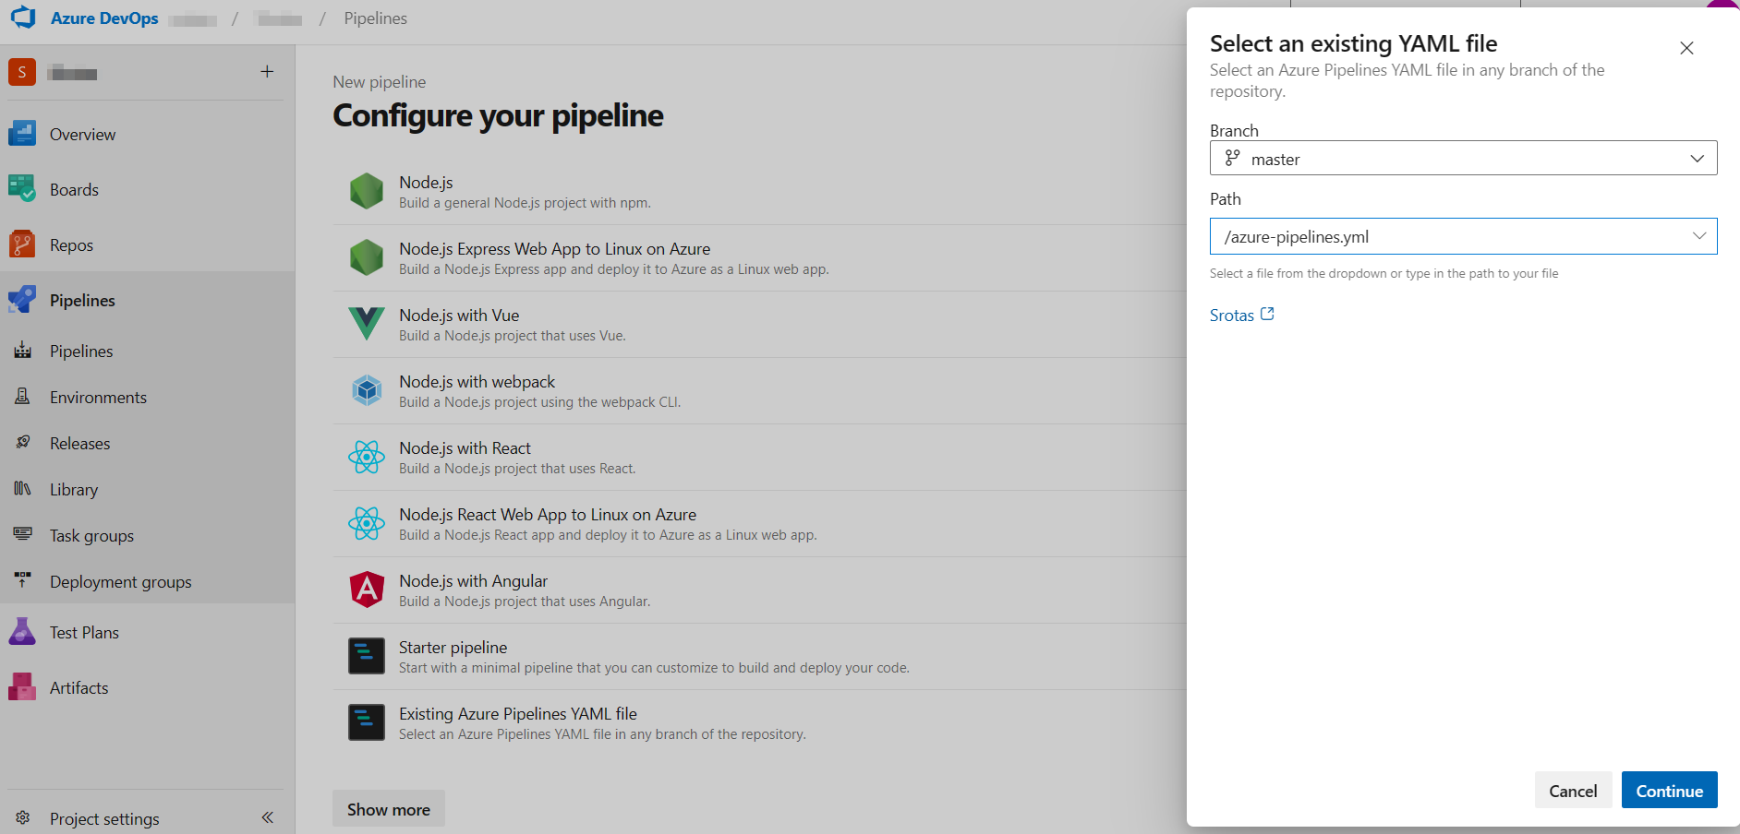The width and height of the screenshot is (1740, 834).
Task: Click the Task groups icon
Action: click(x=23, y=535)
